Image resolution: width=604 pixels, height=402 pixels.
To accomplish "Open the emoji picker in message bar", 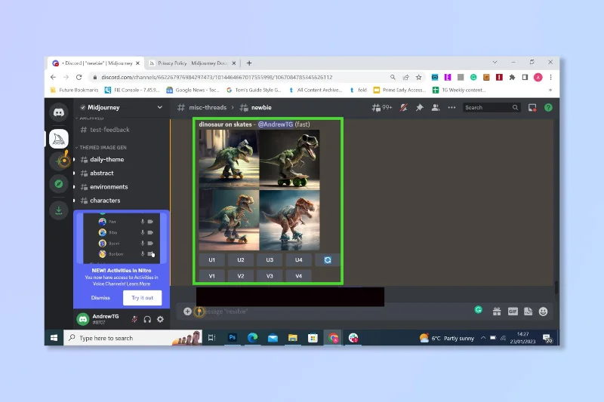I will [x=543, y=311].
